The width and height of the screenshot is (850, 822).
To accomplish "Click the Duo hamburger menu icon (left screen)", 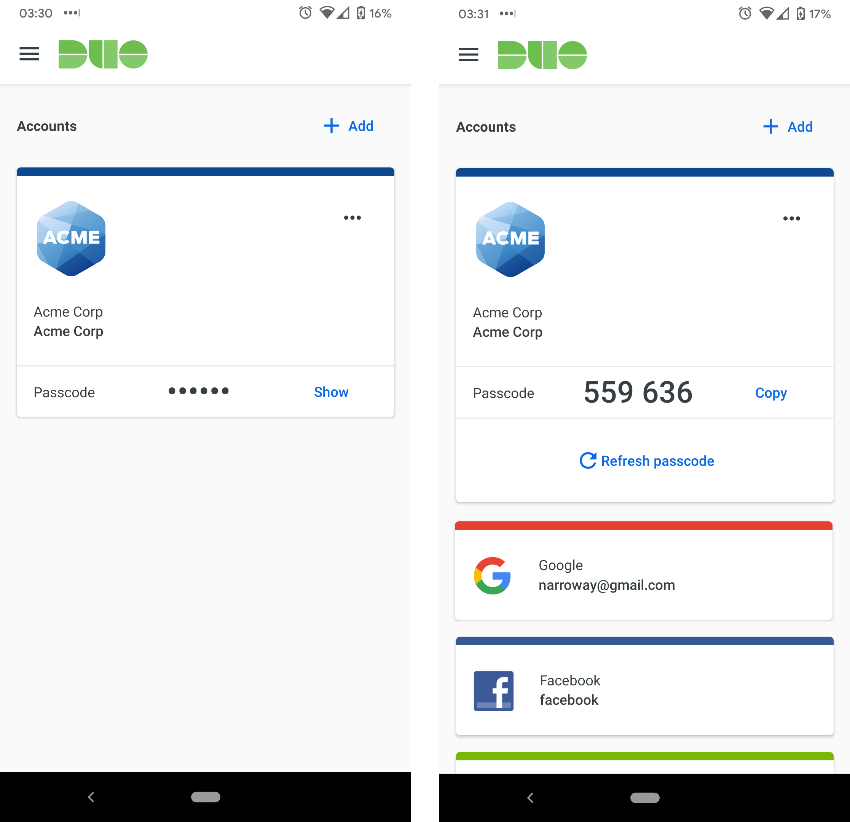I will [29, 55].
